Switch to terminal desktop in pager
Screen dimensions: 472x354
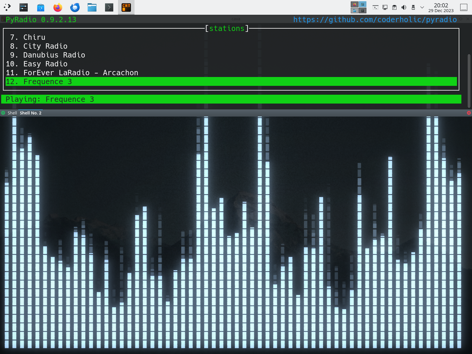(363, 11)
